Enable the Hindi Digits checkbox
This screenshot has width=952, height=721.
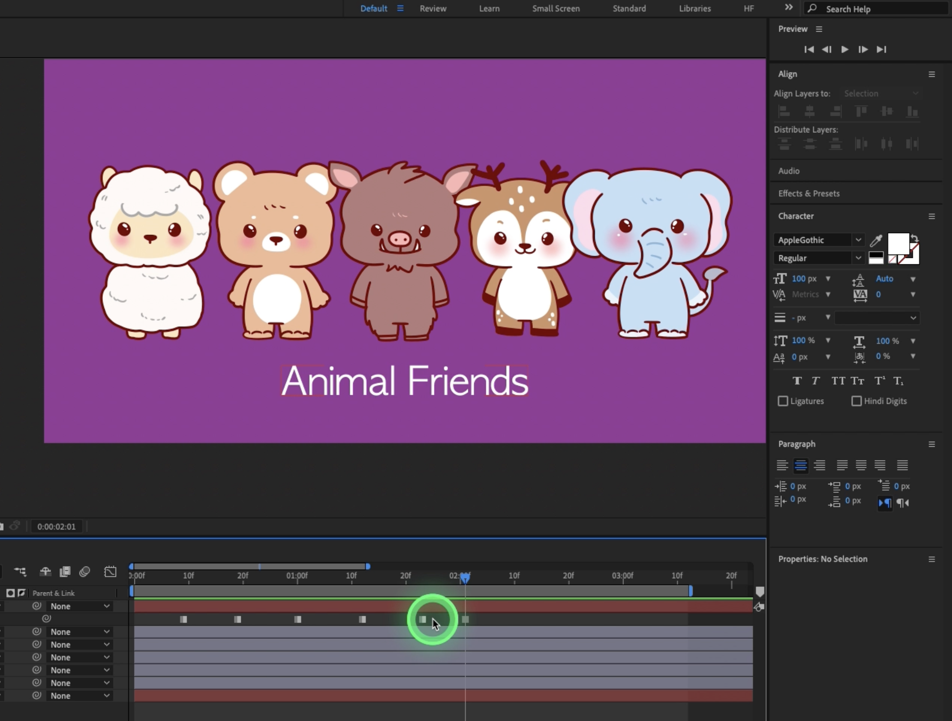click(x=856, y=401)
